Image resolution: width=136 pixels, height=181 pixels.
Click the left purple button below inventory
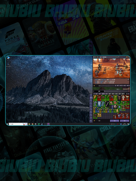tap(114, 121)
